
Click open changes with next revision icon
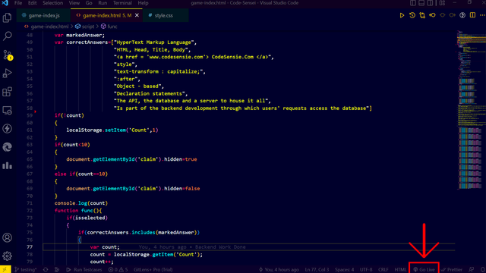pos(453,15)
